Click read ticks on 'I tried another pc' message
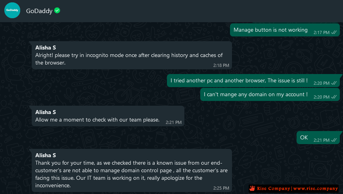 click(x=334, y=83)
